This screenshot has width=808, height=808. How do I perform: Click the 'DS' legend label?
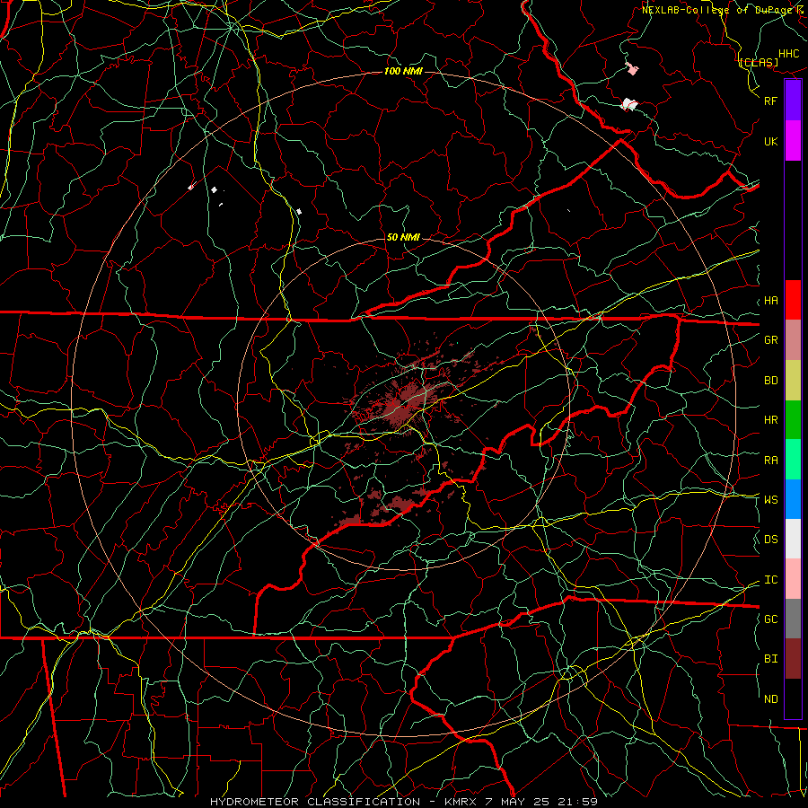(770, 540)
